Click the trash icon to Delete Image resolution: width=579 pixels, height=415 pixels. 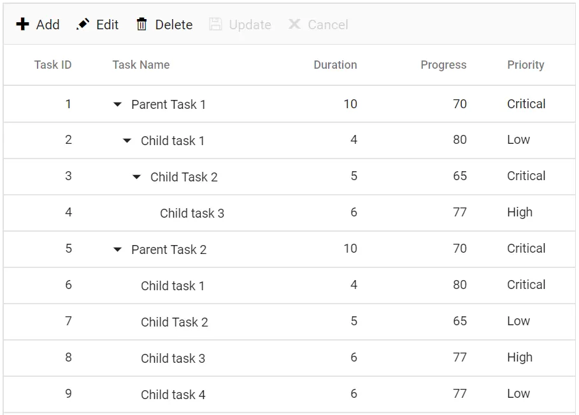141,24
